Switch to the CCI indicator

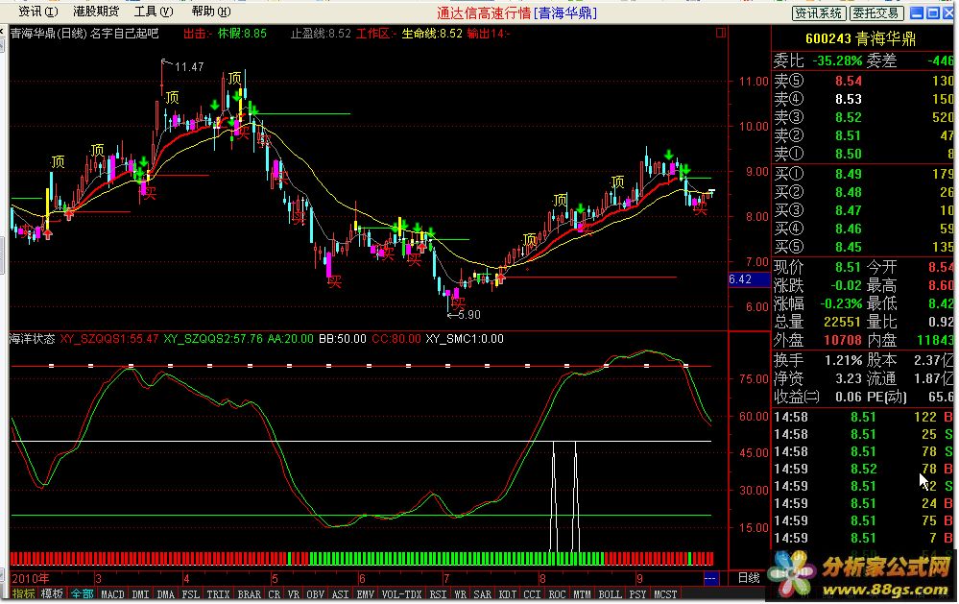[x=532, y=594]
